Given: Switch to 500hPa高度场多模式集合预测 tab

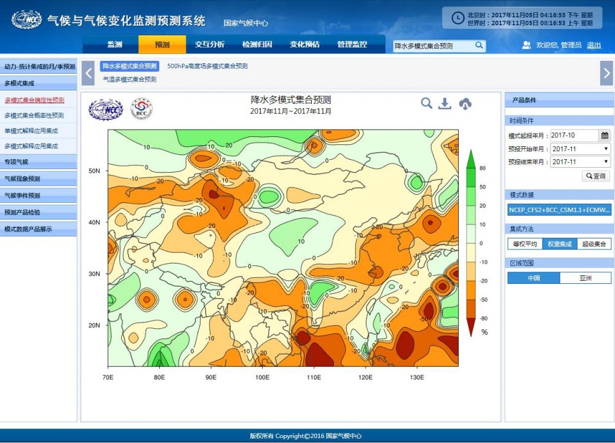Looking at the screenshot, I should pos(207,66).
